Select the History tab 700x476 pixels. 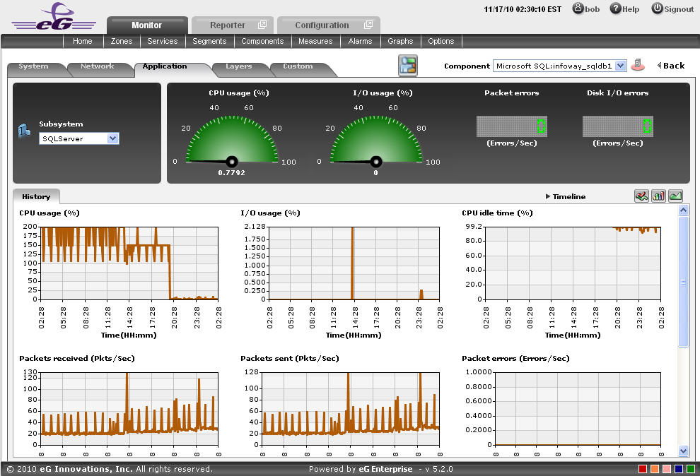point(36,196)
